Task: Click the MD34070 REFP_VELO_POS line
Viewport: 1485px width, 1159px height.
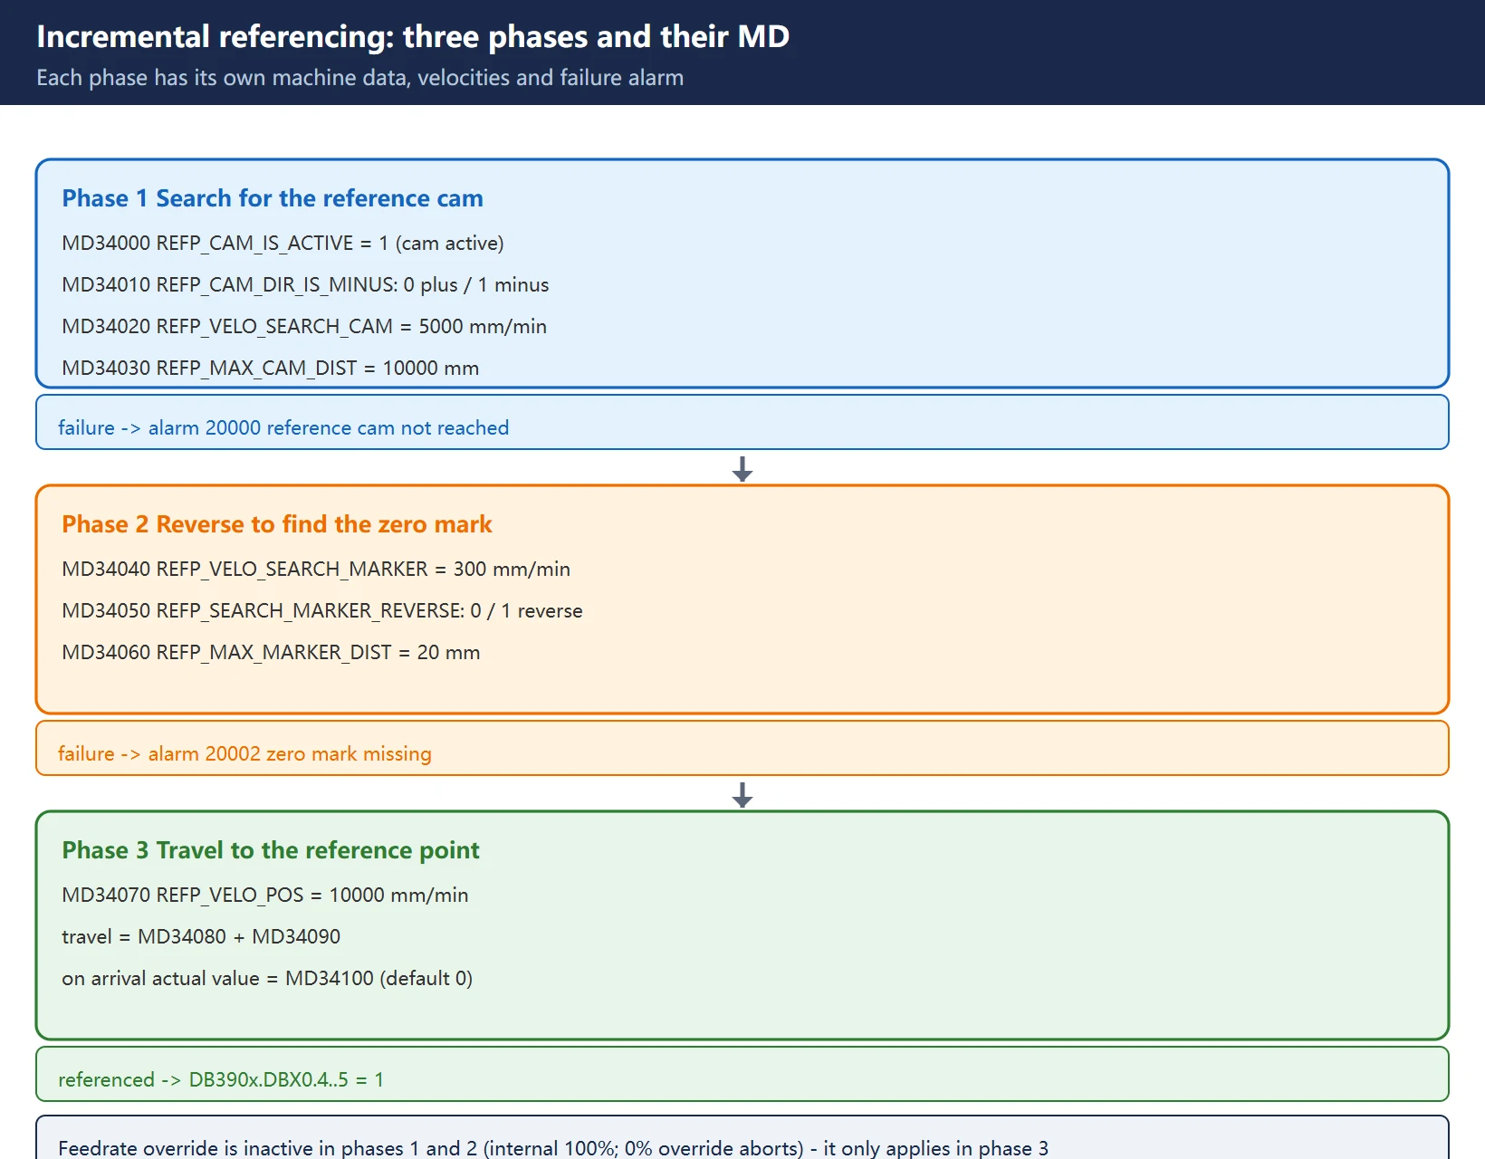Action: 265,896
